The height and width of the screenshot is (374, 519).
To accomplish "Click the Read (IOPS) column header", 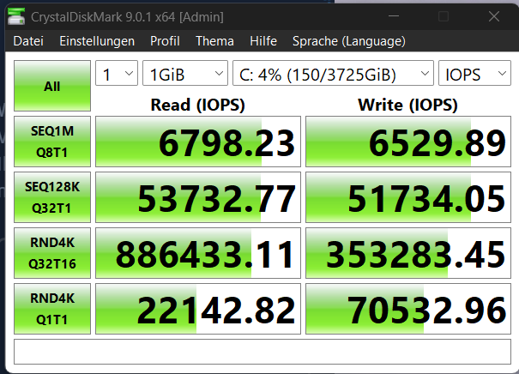I will pos(198,105).
